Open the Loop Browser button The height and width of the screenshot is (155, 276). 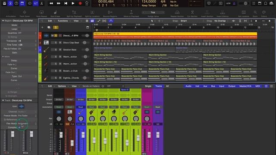pyautogui.click(x=266, y=3)
